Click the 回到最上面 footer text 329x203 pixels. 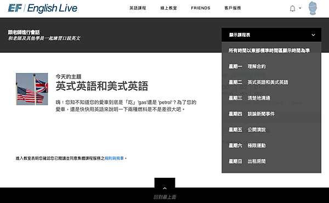[164, 197]
